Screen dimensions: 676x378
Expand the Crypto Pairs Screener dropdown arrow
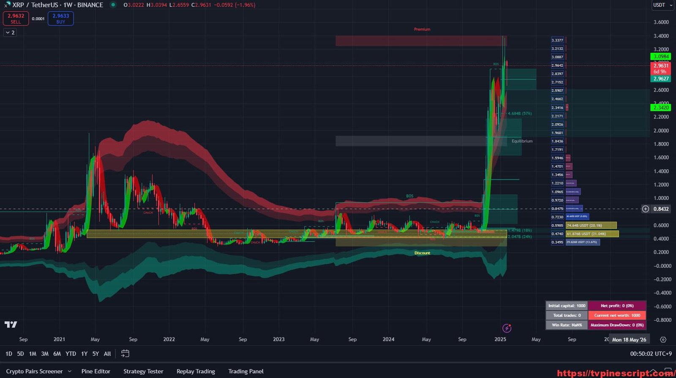[x=70, y=372]
